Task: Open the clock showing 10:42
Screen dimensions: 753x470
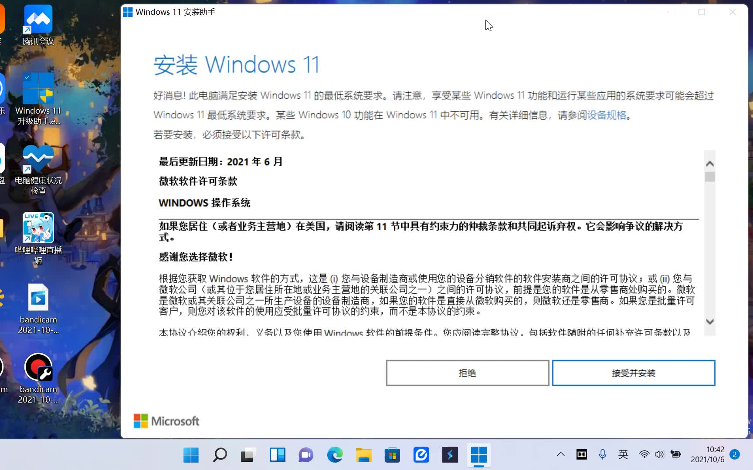Action: point(707,454)
